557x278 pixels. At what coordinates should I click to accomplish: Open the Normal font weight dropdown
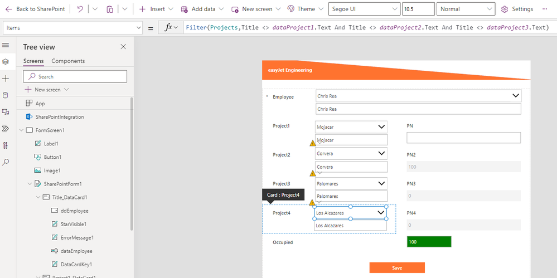tap(466, 9)
